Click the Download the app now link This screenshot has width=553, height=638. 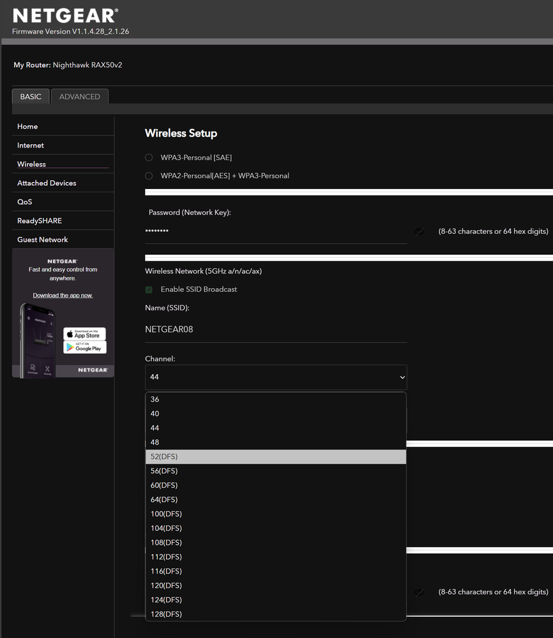[x=63, y=296]
